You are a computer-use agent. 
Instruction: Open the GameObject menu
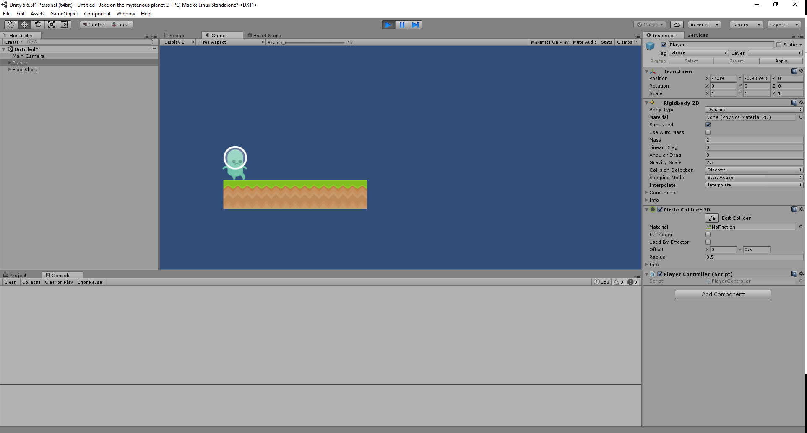(64, 14)
